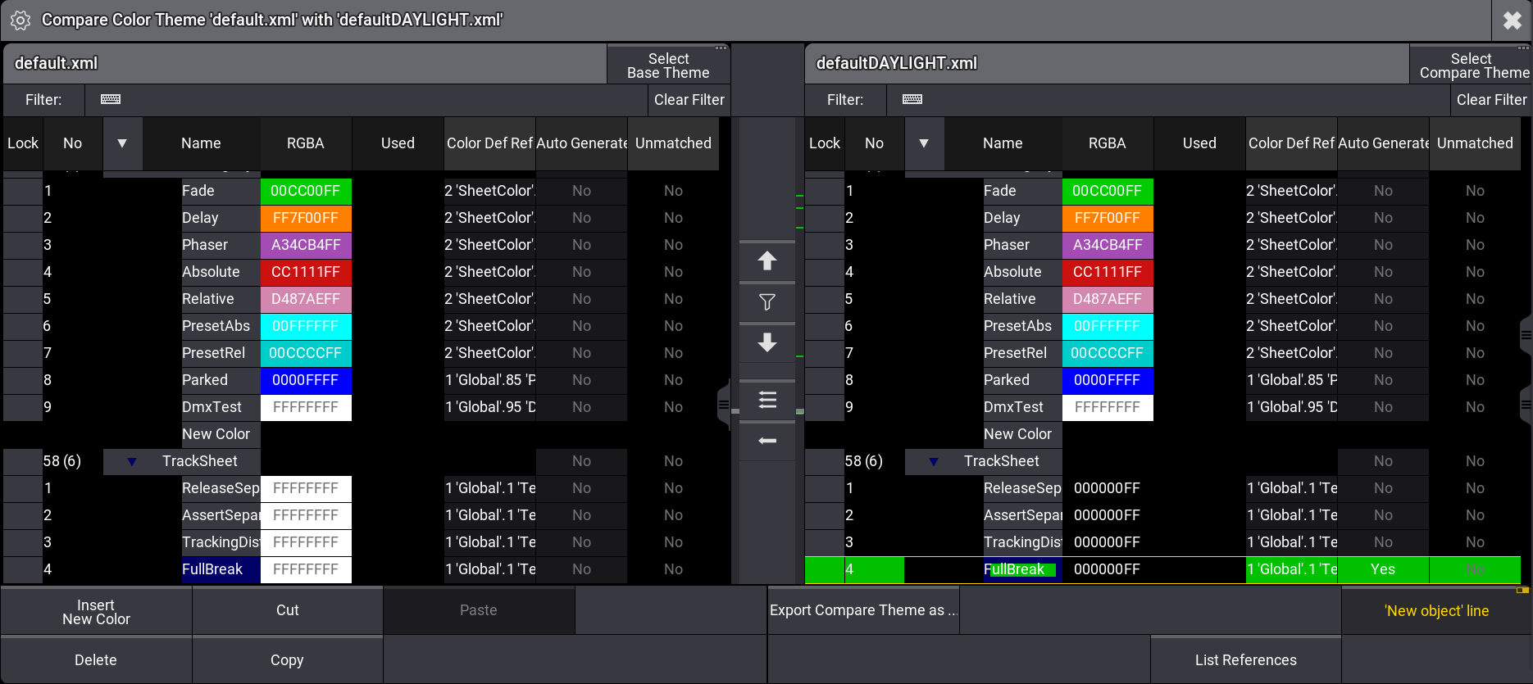Click Export Compare Theme as button
Viewport: 1533px width, 684px height.
coord(862,611)
